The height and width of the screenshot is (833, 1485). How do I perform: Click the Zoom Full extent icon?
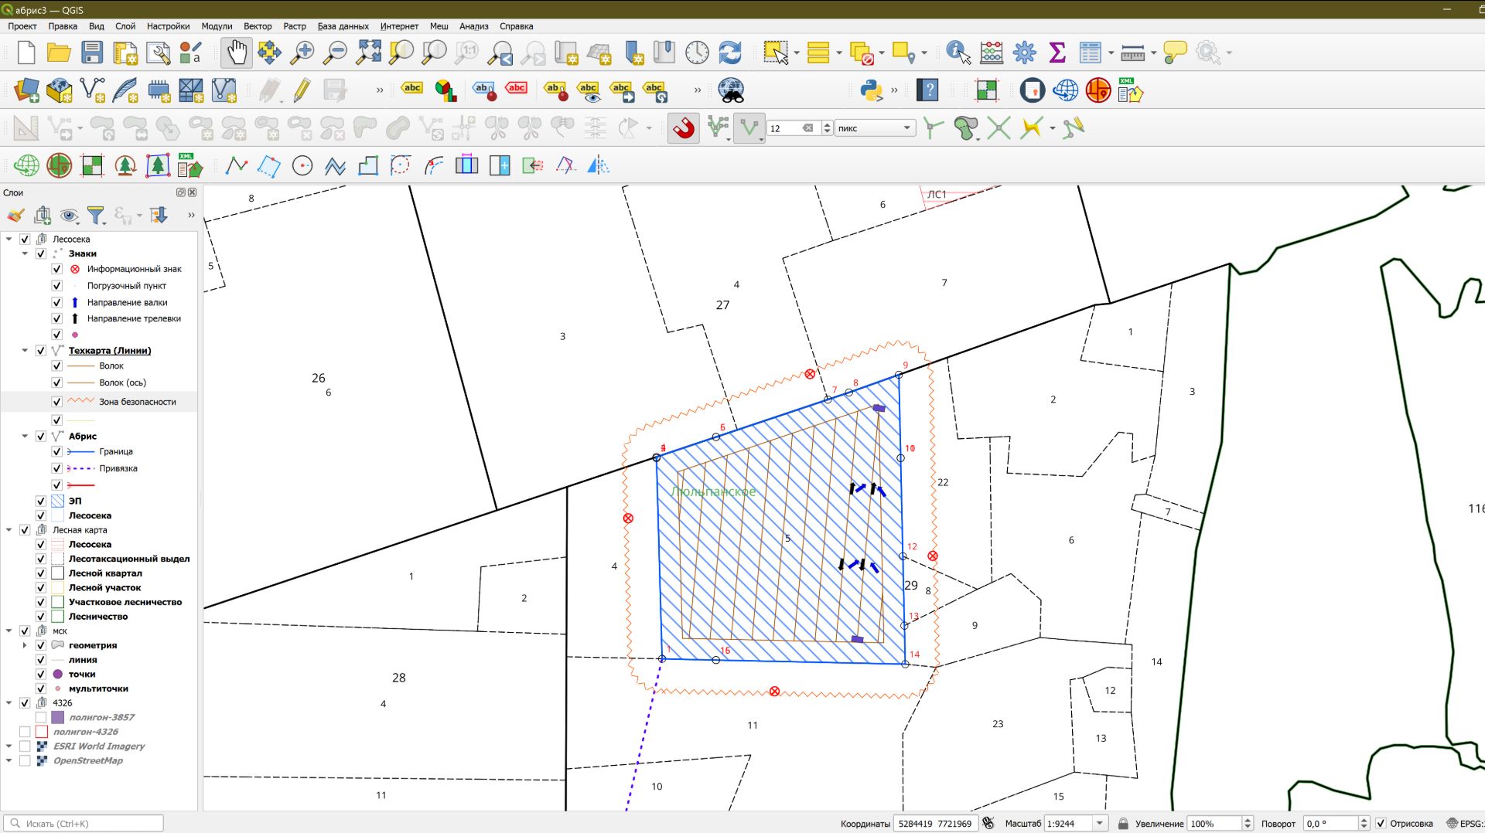pyautogui.click(x=368, y=53)
